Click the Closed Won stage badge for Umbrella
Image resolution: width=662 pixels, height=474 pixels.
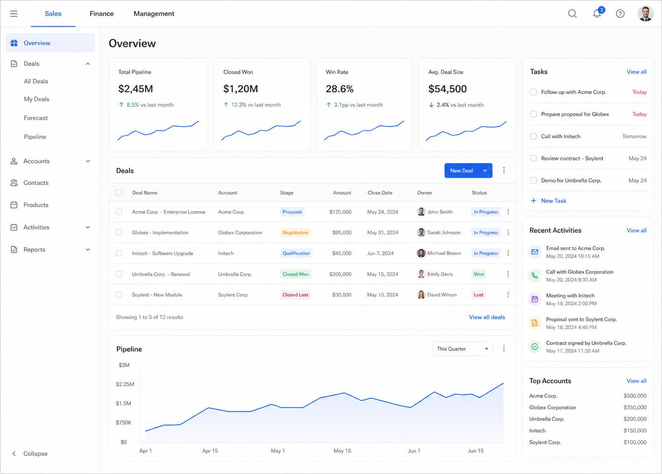296,274
